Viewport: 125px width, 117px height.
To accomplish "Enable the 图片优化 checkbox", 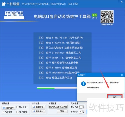I will coord(17,107).
